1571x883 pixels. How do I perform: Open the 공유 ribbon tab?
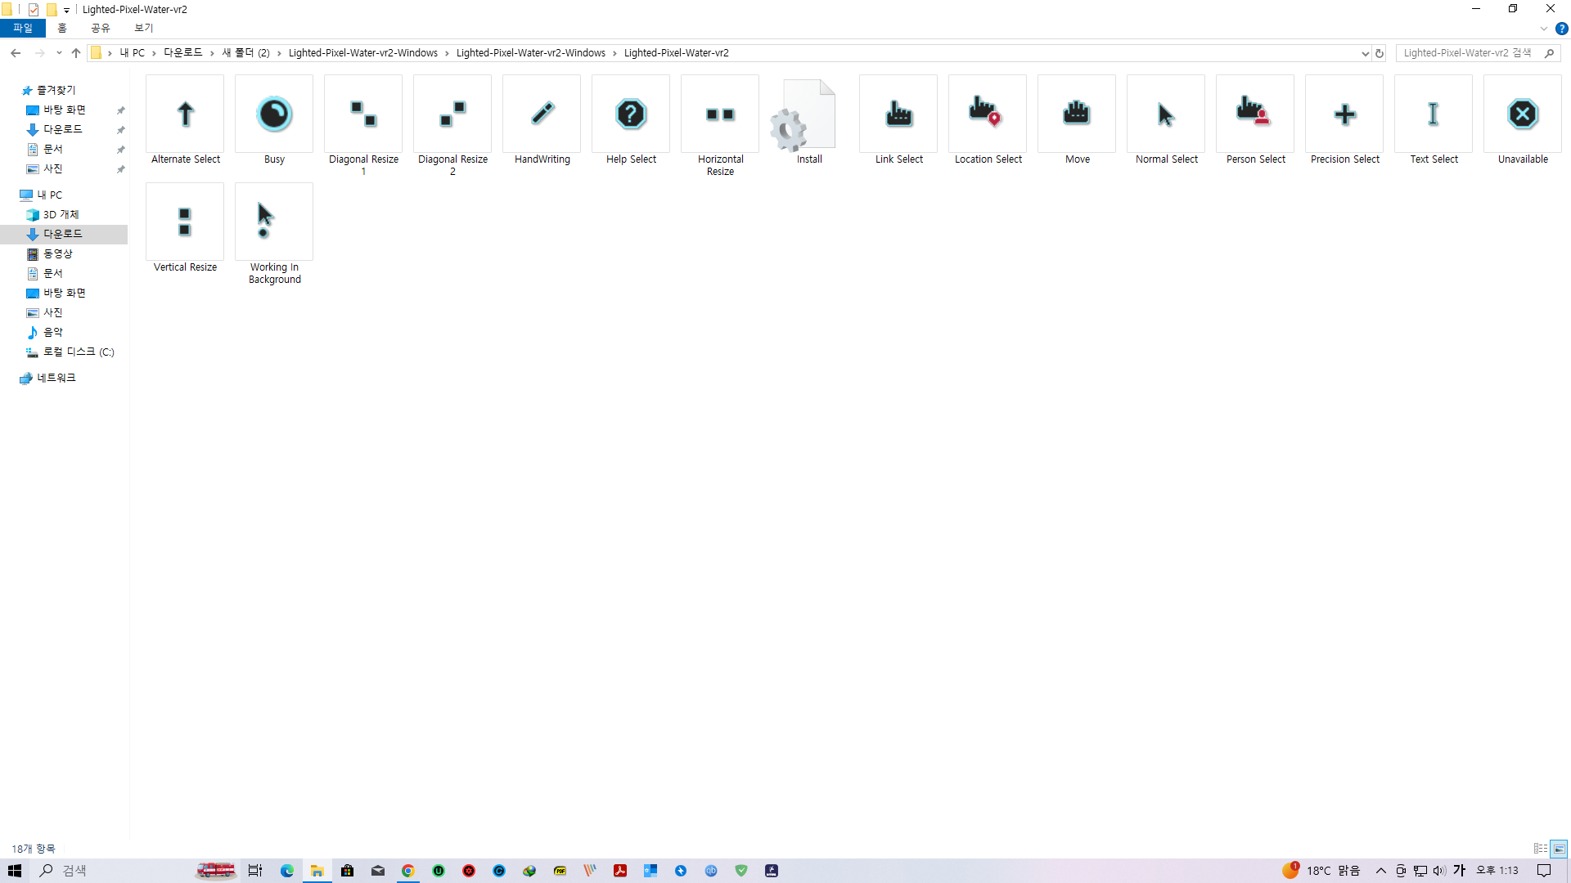[101, 28]
